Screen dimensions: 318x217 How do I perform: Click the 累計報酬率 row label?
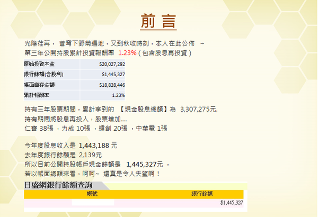[36, 95]
